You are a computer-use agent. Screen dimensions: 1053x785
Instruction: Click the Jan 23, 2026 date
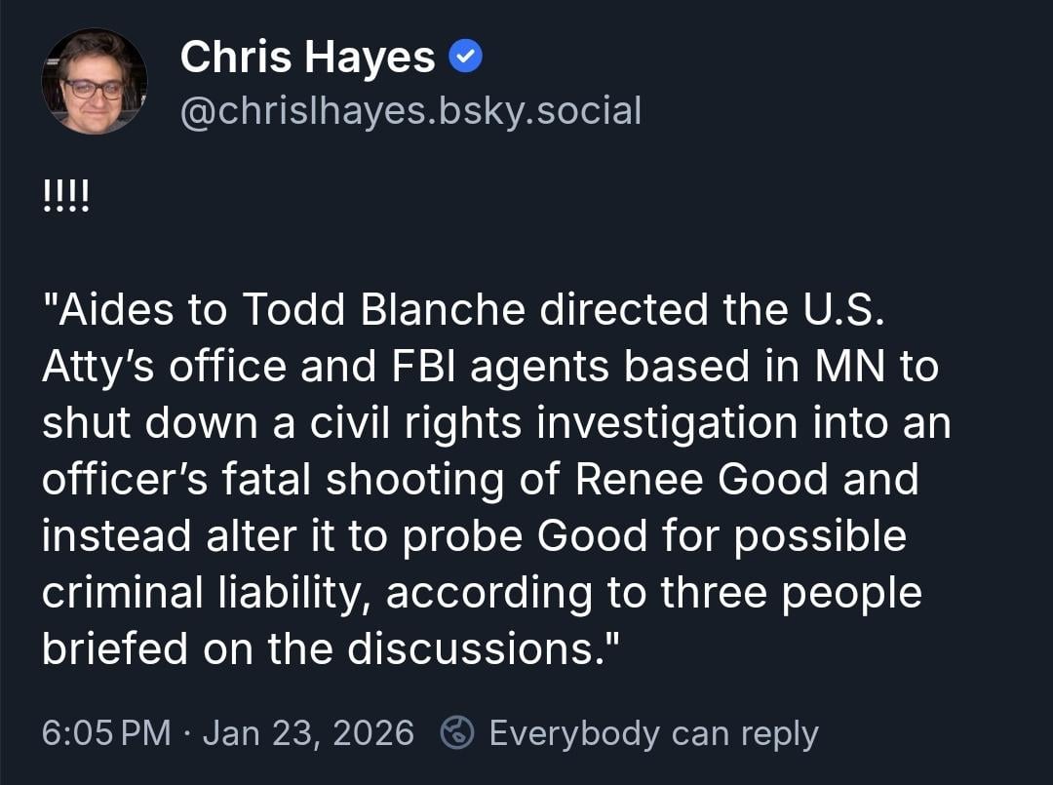pyautogui.click(x=308, y=733)
